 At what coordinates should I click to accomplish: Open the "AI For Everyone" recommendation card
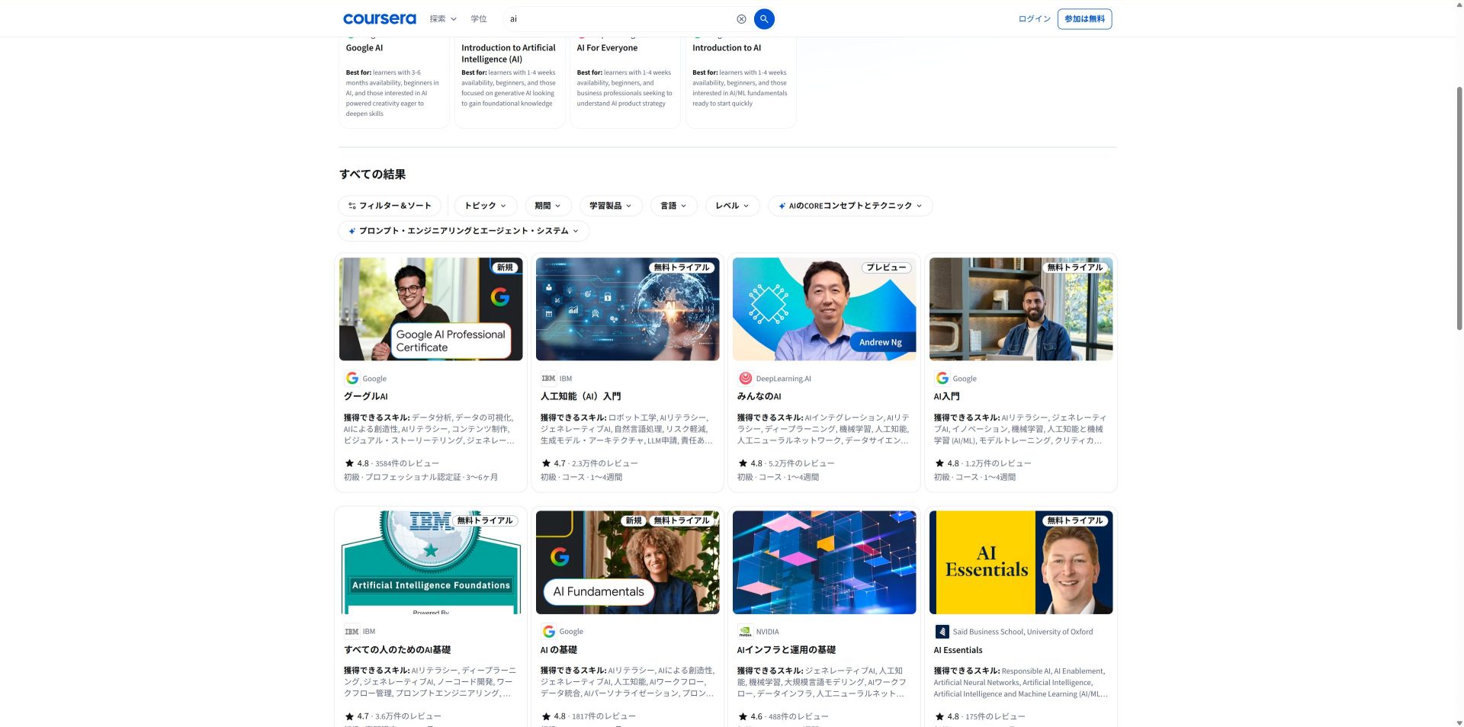pyautogui.click(x=625, y=82)
